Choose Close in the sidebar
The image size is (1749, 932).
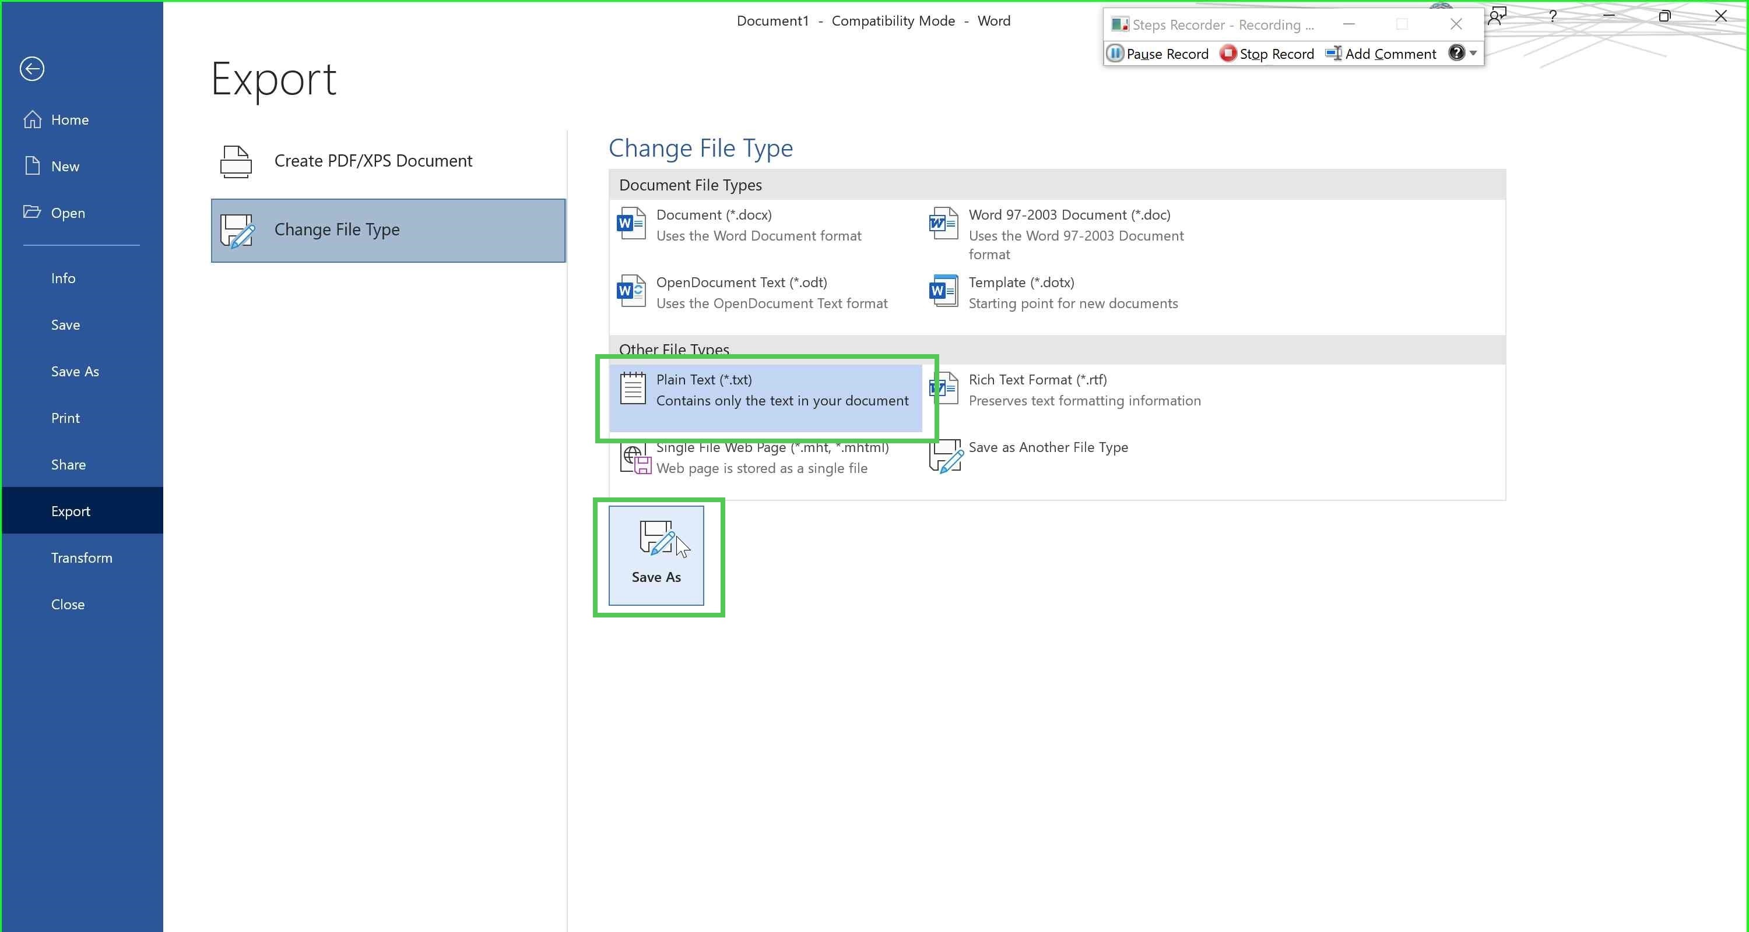pyautogui.click(x=82, y=605)
